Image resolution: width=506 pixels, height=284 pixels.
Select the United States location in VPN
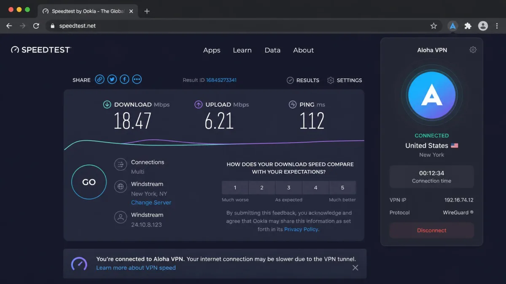(x=432, y=146)
